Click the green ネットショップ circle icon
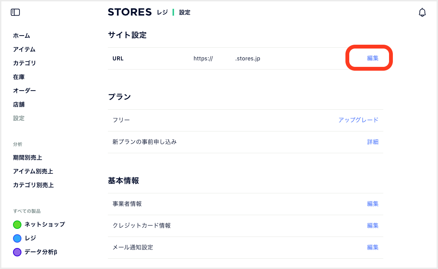Image resolution: width=438 pixels, height=269 pixels. 17,224
